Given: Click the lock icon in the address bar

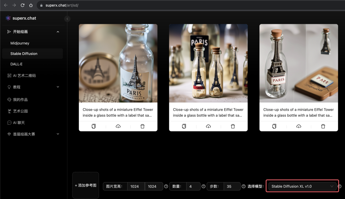Looking at the screenshot, I should pyautogui.click(x=41, y=5).
